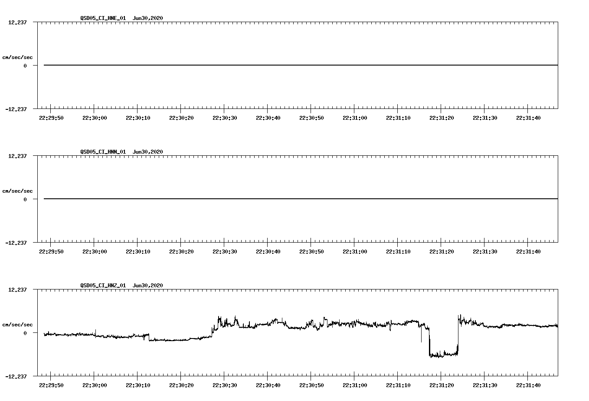Image resolution: width=589 pixels, height=401 pixels.
Task: Click the zero label on the HNE axis
Action: pyautogui.click(x=25, y=66)
